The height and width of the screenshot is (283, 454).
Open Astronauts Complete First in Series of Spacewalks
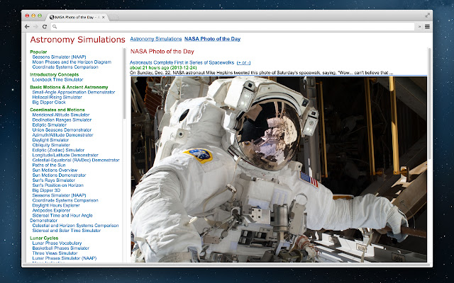182,62
